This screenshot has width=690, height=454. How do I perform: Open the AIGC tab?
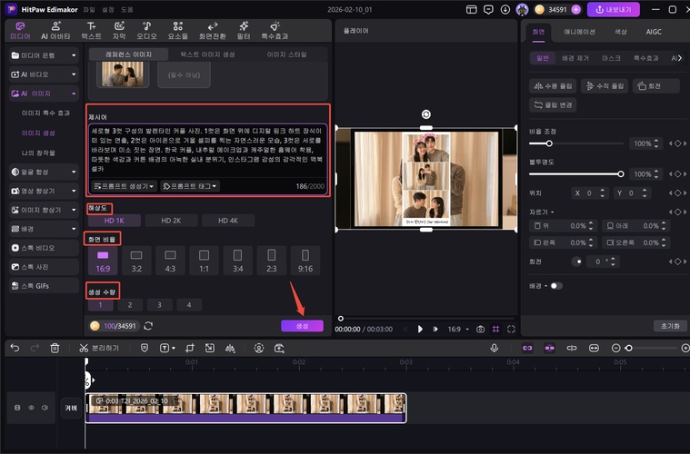[654, 32]
